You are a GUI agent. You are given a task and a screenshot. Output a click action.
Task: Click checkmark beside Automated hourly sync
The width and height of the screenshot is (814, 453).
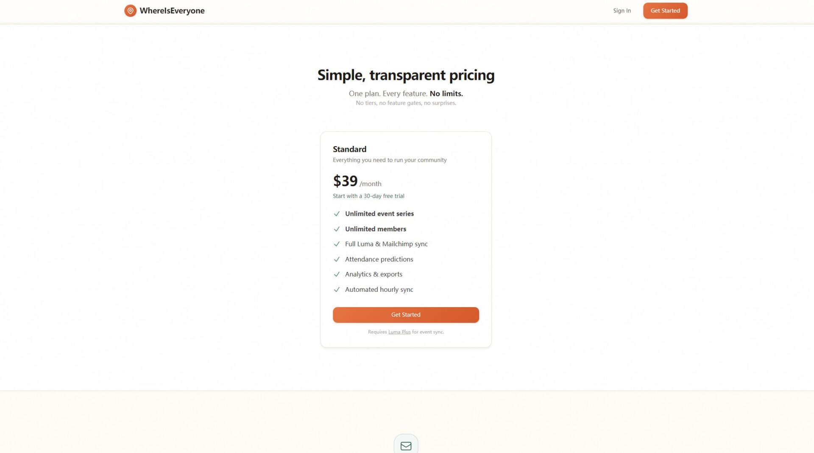point(337,290)
